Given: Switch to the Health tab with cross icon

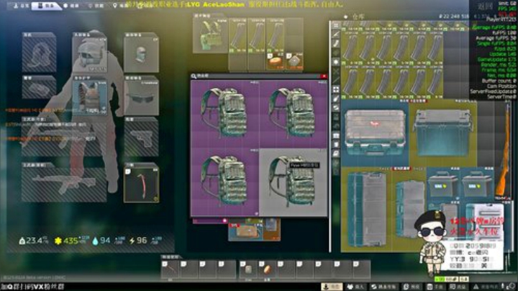Looking at the screenshot, I should click(x=71, y=5).
